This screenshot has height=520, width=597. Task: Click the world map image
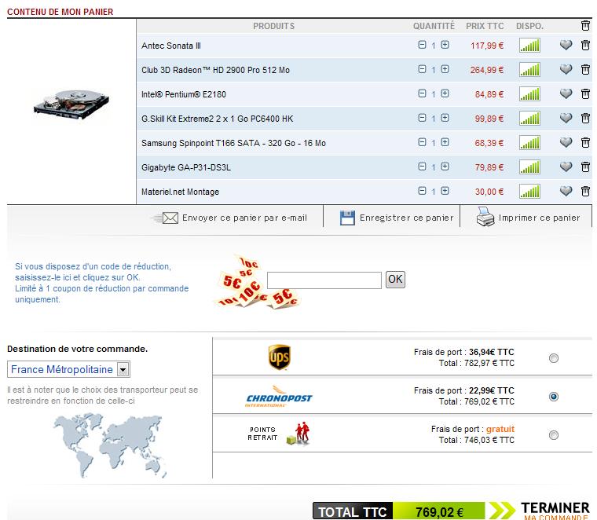(110, 445)
